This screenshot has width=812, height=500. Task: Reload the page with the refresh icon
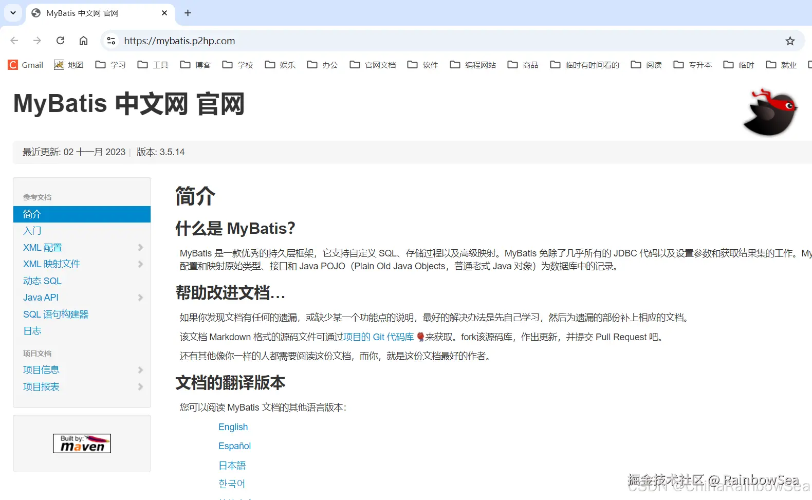coord(60,41)
